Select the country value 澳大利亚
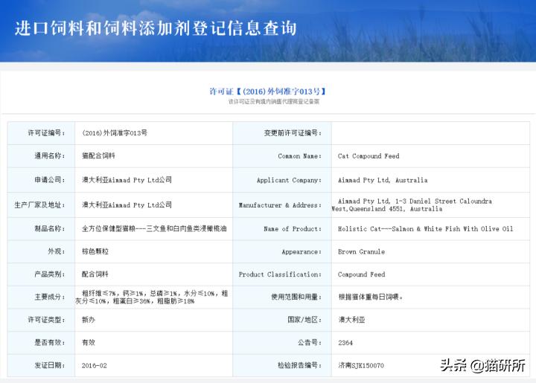536x383 pixels. [351, 320]
